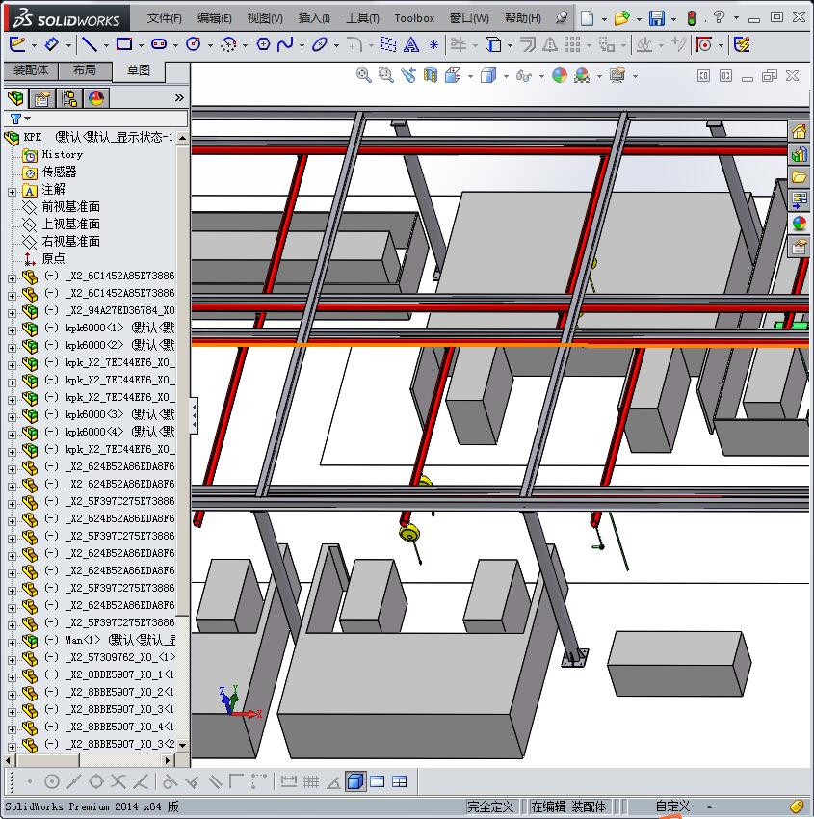The image size is (814, 819).
Task: Toggle the highlighted blue cube button
Action: tap(355, 781)
